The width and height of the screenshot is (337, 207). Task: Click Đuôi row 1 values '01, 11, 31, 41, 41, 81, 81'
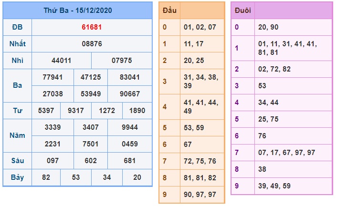287,48
